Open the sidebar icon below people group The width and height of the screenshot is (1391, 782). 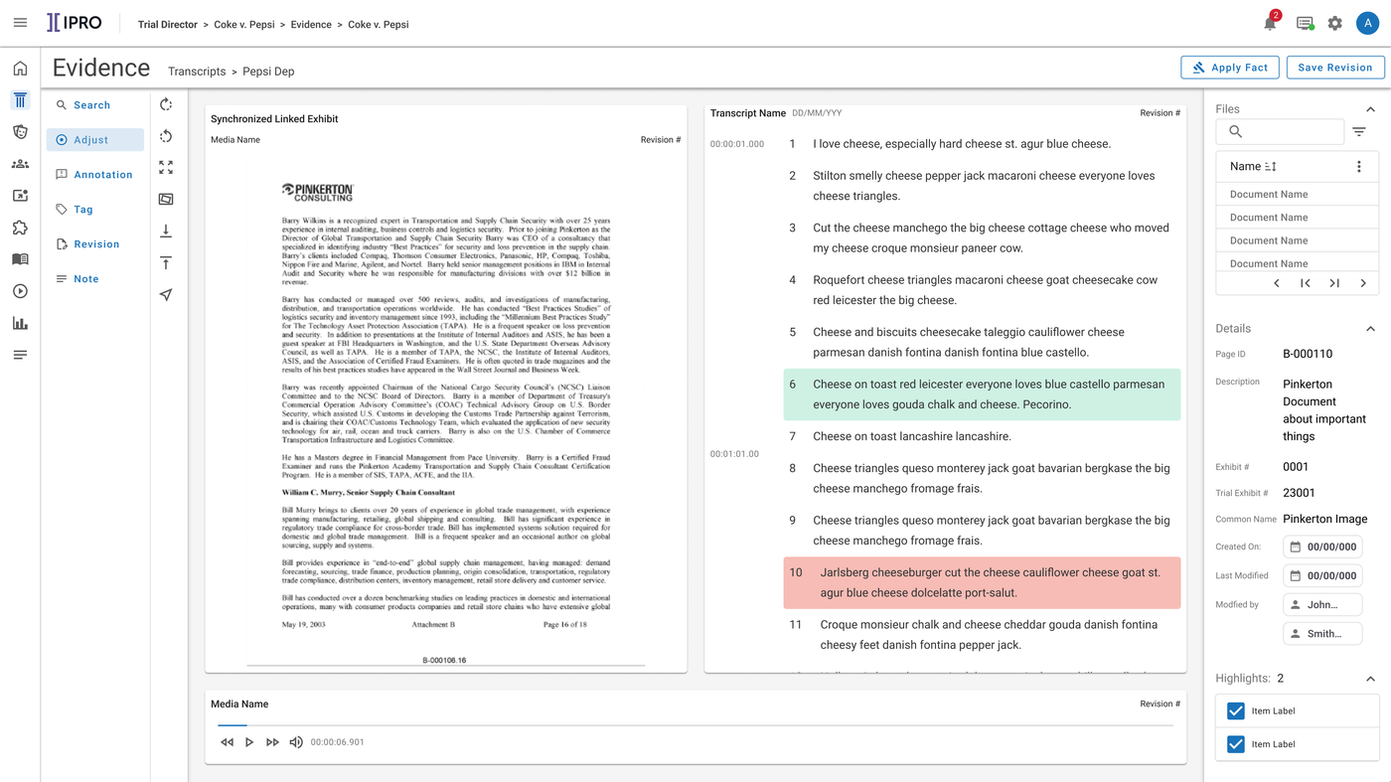tap(20, 196)
